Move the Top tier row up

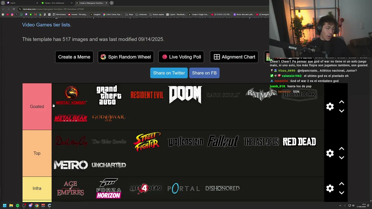[341, 149]
